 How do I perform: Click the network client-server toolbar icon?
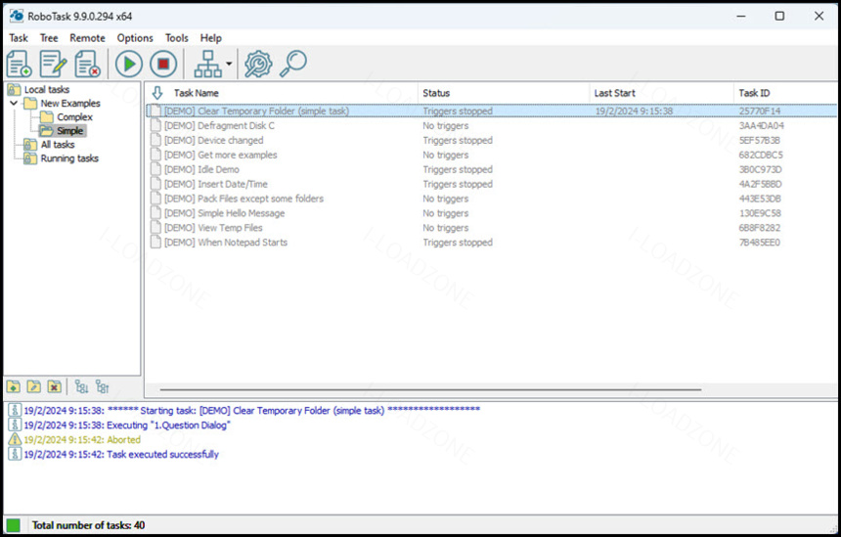tap(207, 64)
